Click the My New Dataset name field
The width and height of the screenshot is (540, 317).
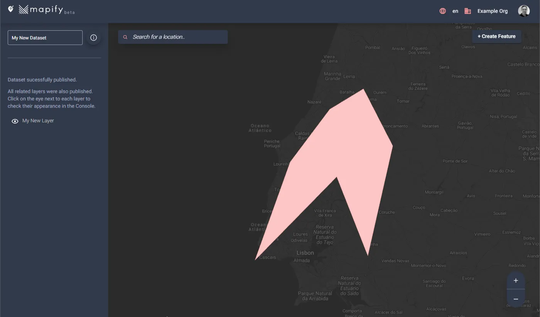(x=45, y=38)
